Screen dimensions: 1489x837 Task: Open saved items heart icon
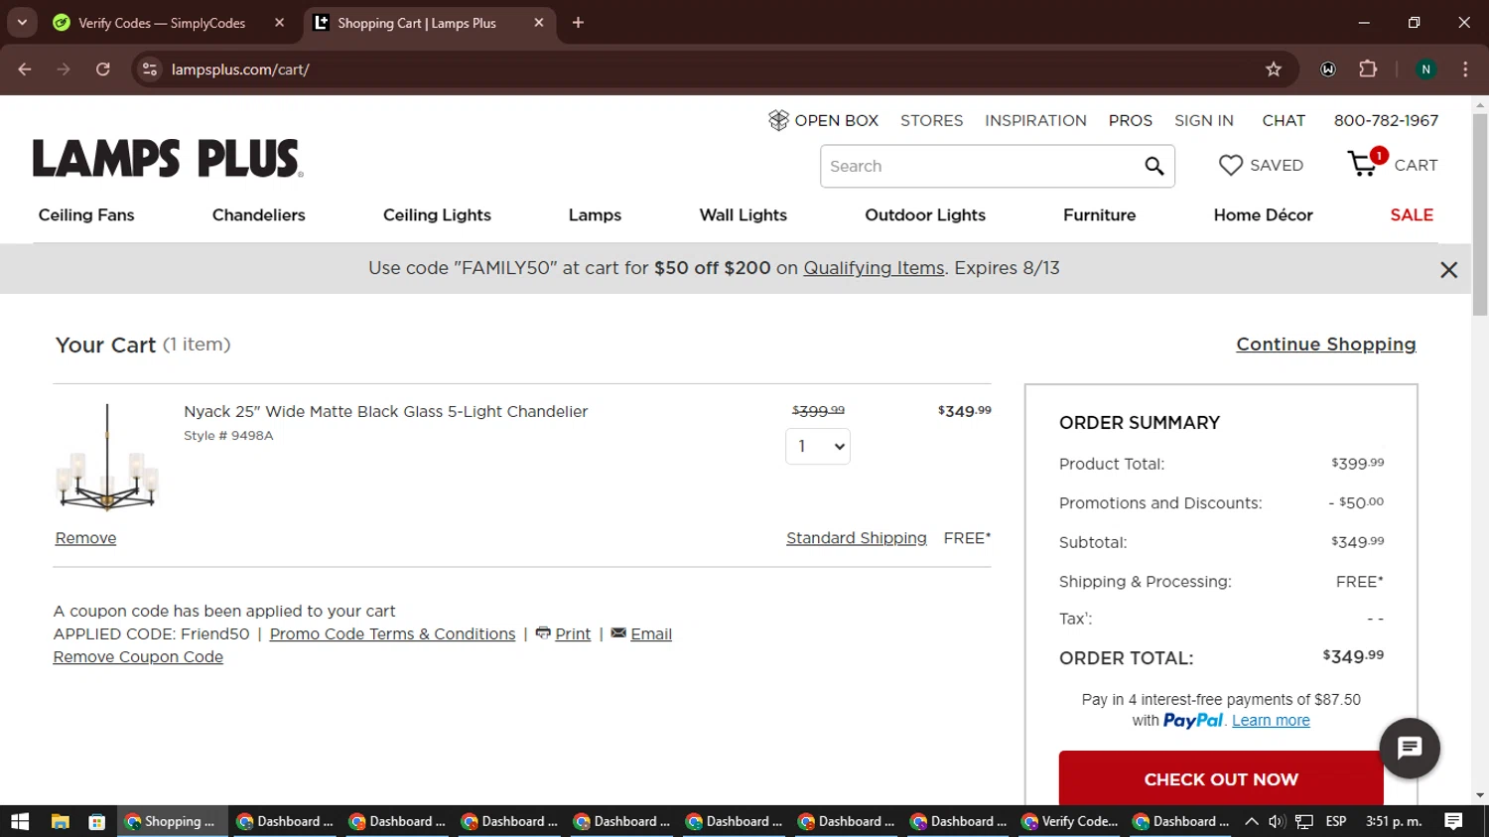[1230, 165]
